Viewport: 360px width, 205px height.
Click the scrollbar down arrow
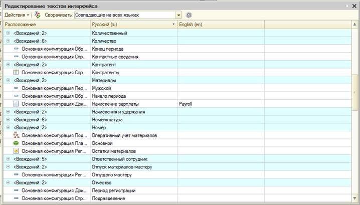354,198
